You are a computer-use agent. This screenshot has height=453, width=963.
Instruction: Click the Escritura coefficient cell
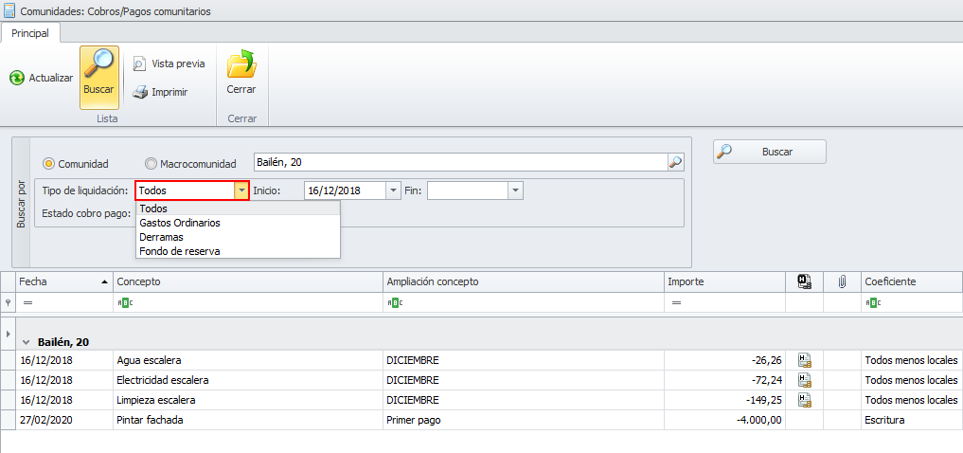(912, 420)
